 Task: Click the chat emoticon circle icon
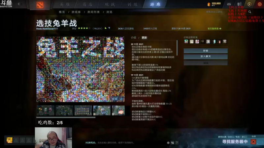point(168,143)
